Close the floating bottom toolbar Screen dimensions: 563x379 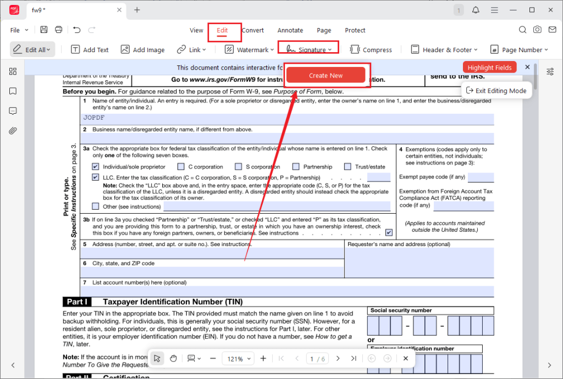(406, 358)
